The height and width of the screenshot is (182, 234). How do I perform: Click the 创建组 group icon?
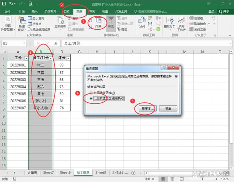[x=192, y=18]
